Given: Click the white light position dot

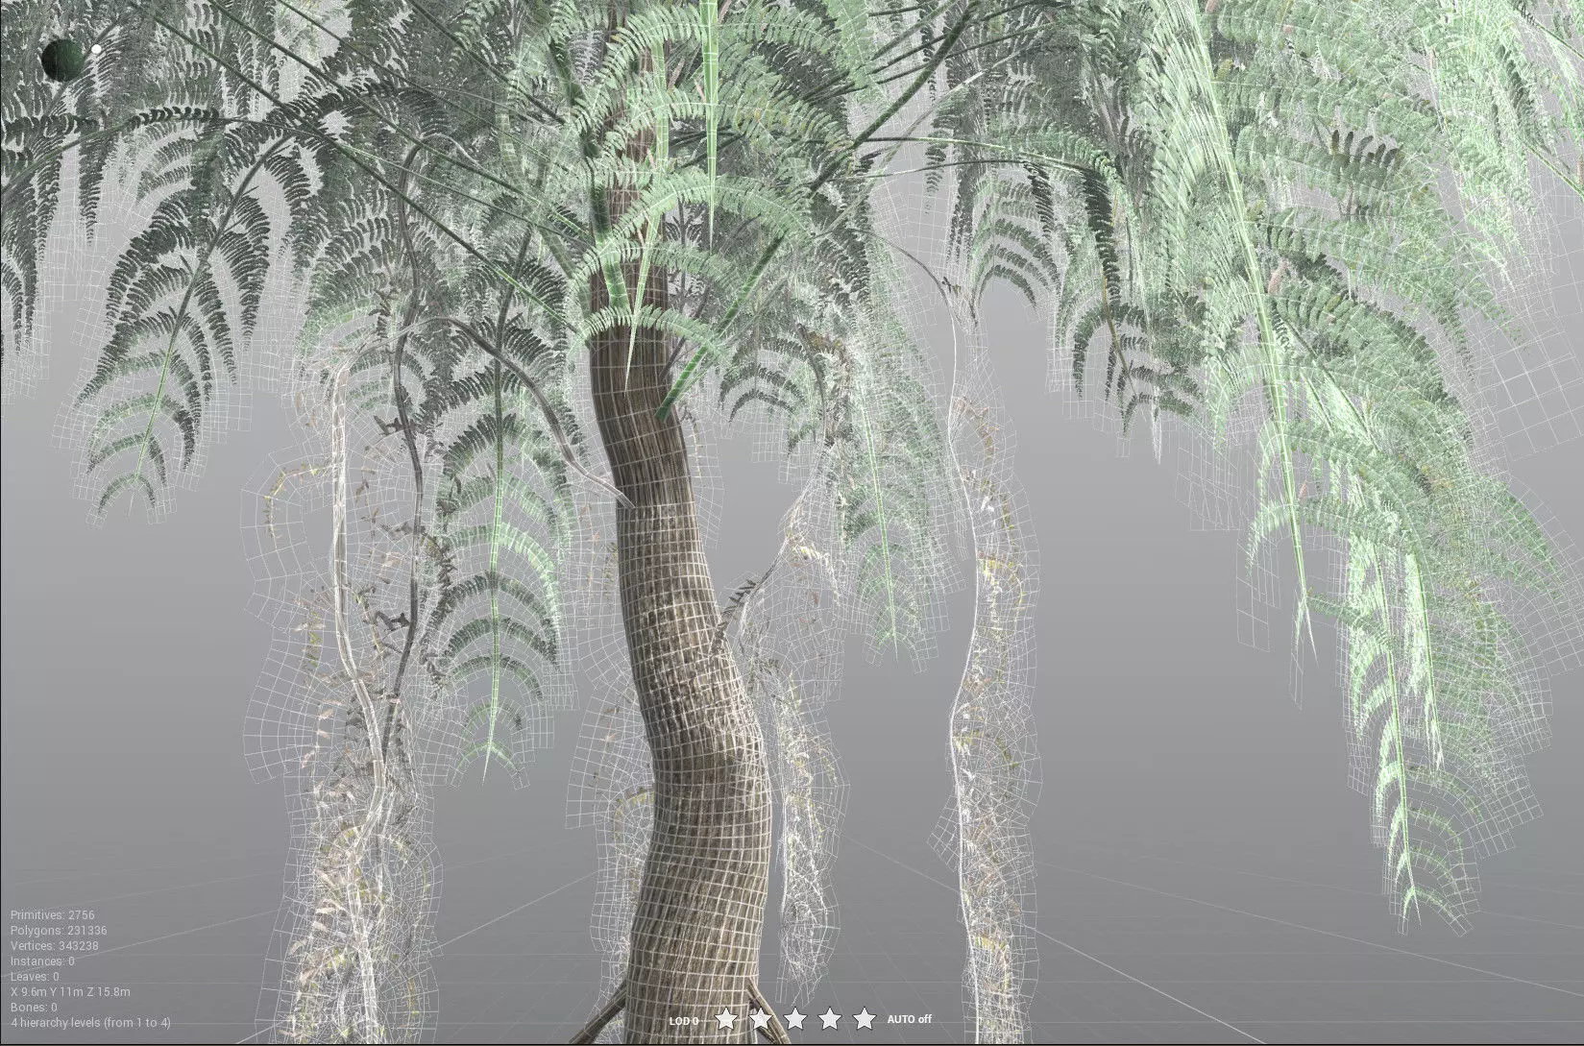Looking at the screenshot, I should point(96,49).
